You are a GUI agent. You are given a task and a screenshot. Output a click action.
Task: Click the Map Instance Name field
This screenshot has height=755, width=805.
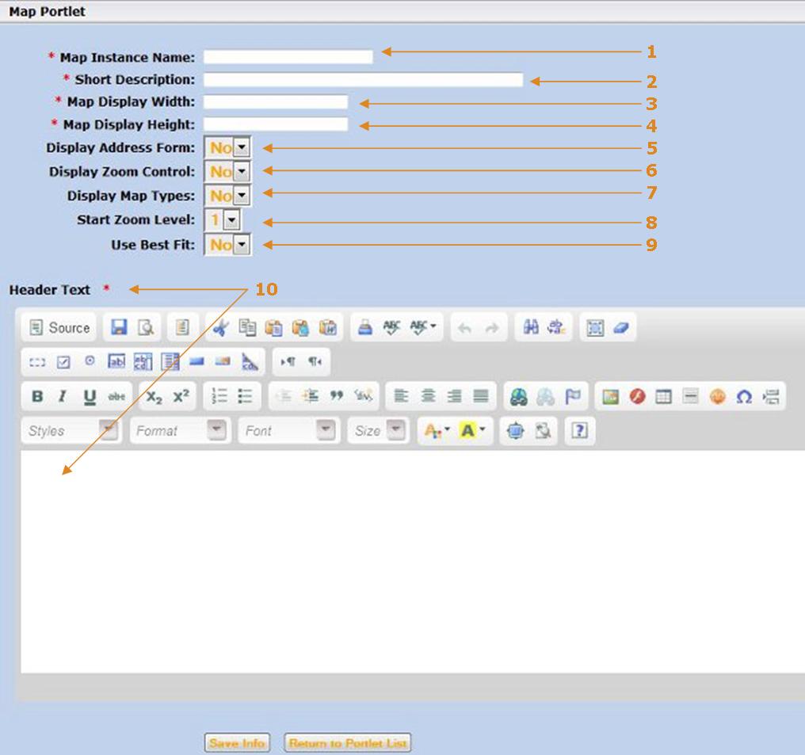(288, 57)
